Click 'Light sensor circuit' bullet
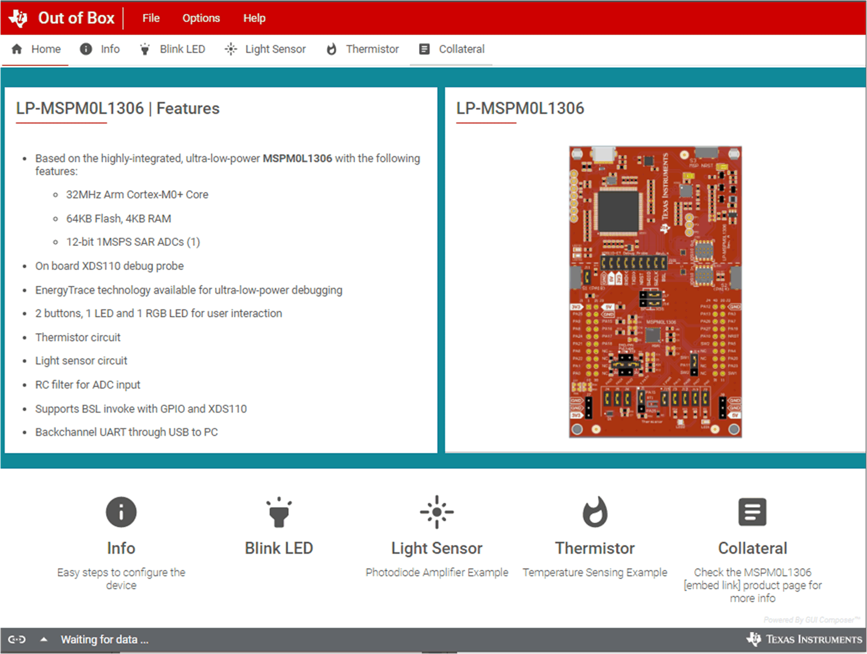The image size is (867, 654). 81,361
